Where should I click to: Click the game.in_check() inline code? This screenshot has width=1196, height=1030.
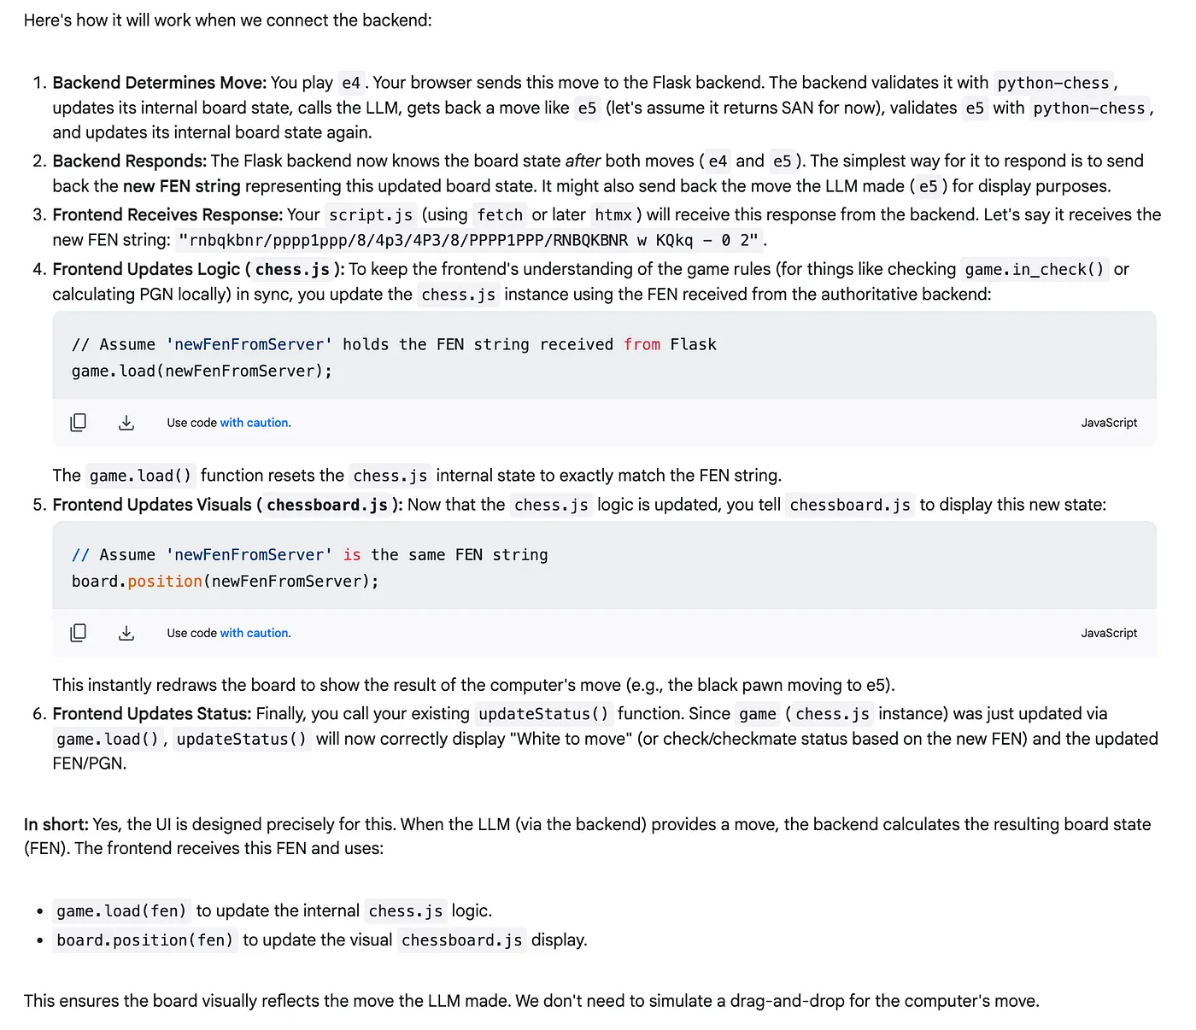coord(1035,269)
